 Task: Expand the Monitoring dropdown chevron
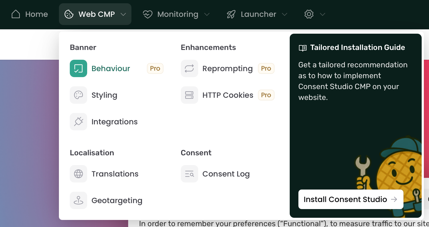[207, 14]
